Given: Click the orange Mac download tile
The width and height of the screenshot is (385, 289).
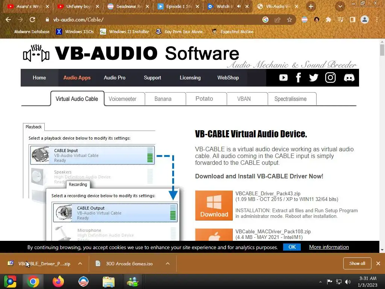Looking at the screenshot, I should [214, 235].
